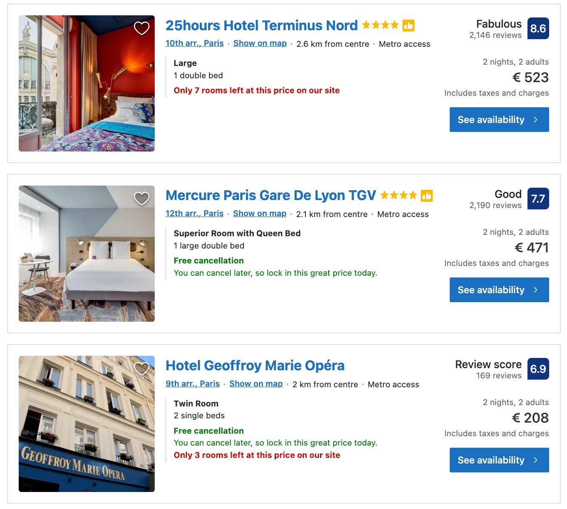Click the Fabulous review label for Terminus Nord
Image resolution: width=567 pixels, height=509 pixels.
(498, 24)
